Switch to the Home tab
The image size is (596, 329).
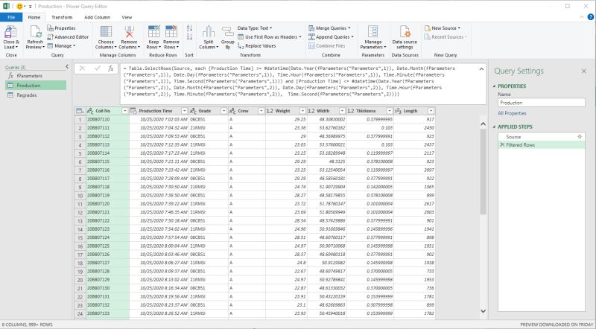(x=34, y=17)
